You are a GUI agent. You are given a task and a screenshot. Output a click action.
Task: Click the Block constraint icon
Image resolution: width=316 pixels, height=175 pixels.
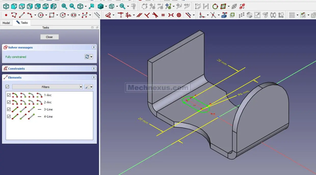point(179,15)
